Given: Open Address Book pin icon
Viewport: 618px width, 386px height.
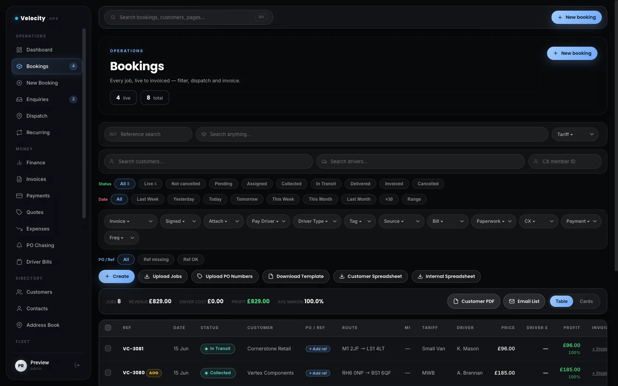Looking at the screenshot, I should click(19, 325).
